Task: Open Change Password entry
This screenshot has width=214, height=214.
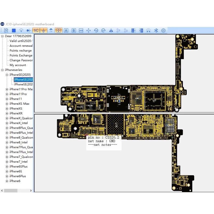Action: pos(21,60)
